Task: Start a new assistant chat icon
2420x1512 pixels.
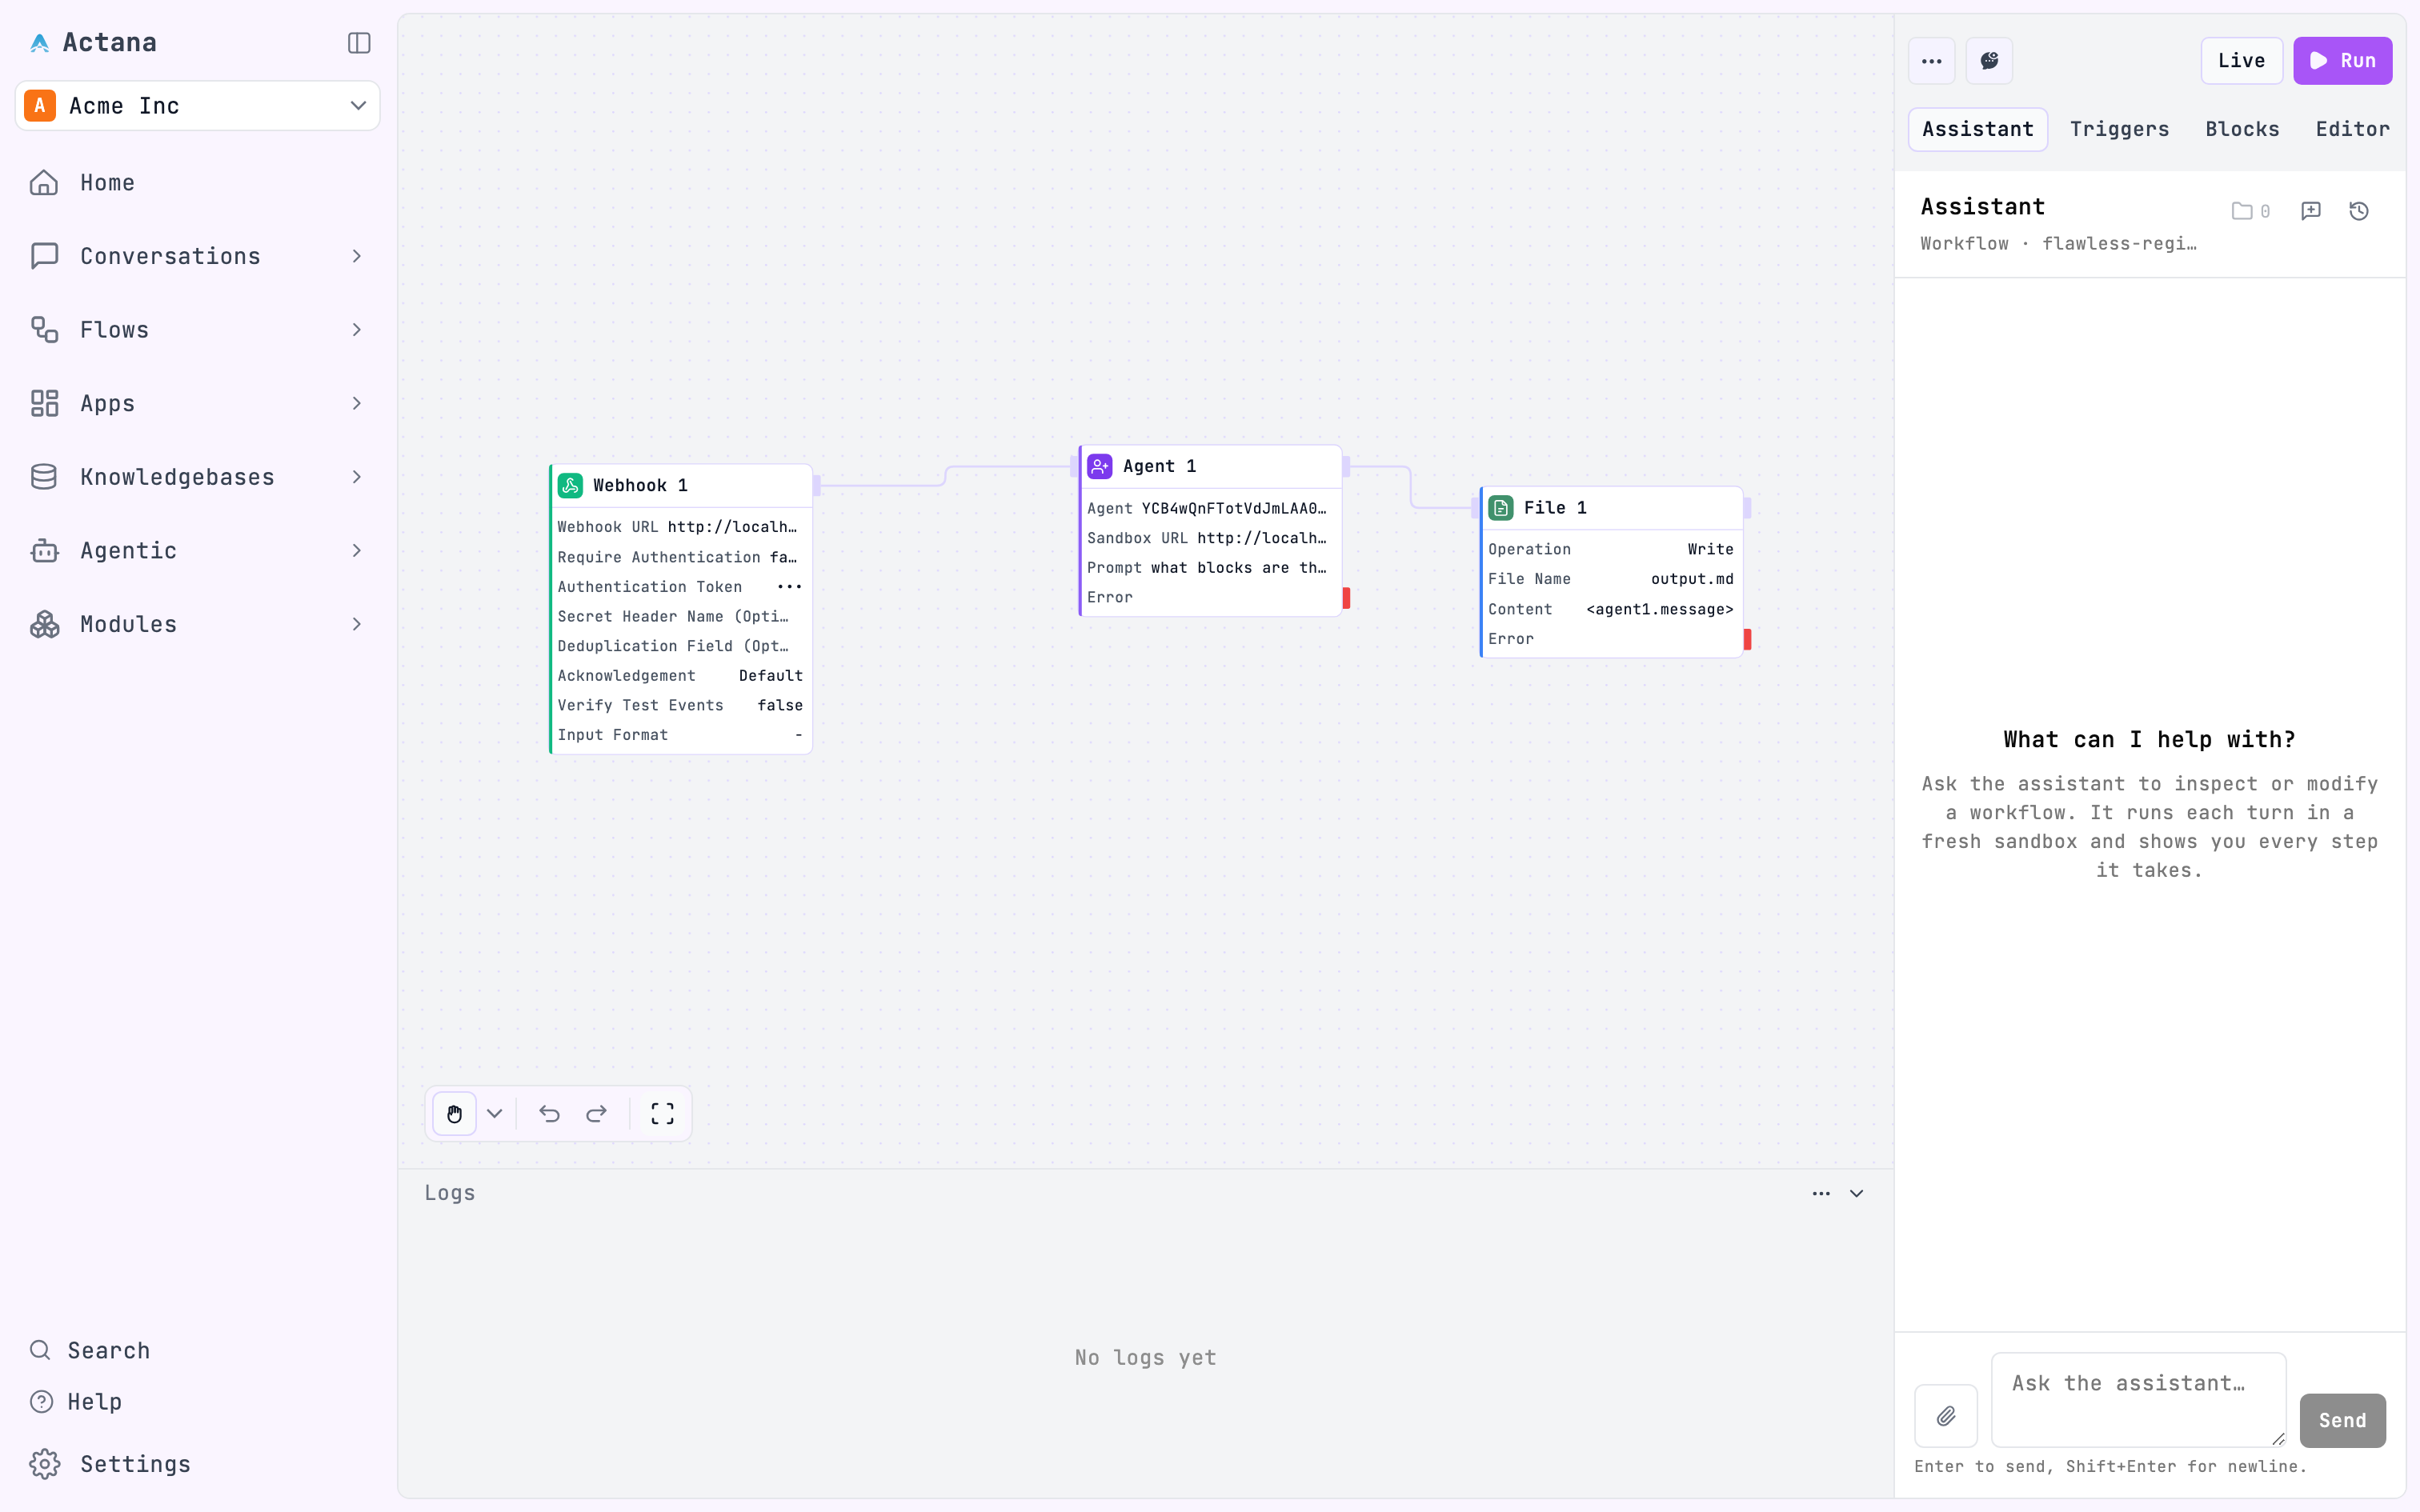Action: 2310,211
